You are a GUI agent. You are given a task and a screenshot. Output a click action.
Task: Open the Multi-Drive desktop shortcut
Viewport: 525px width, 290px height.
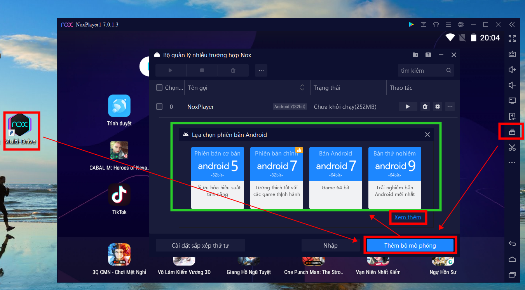point(21,130)
